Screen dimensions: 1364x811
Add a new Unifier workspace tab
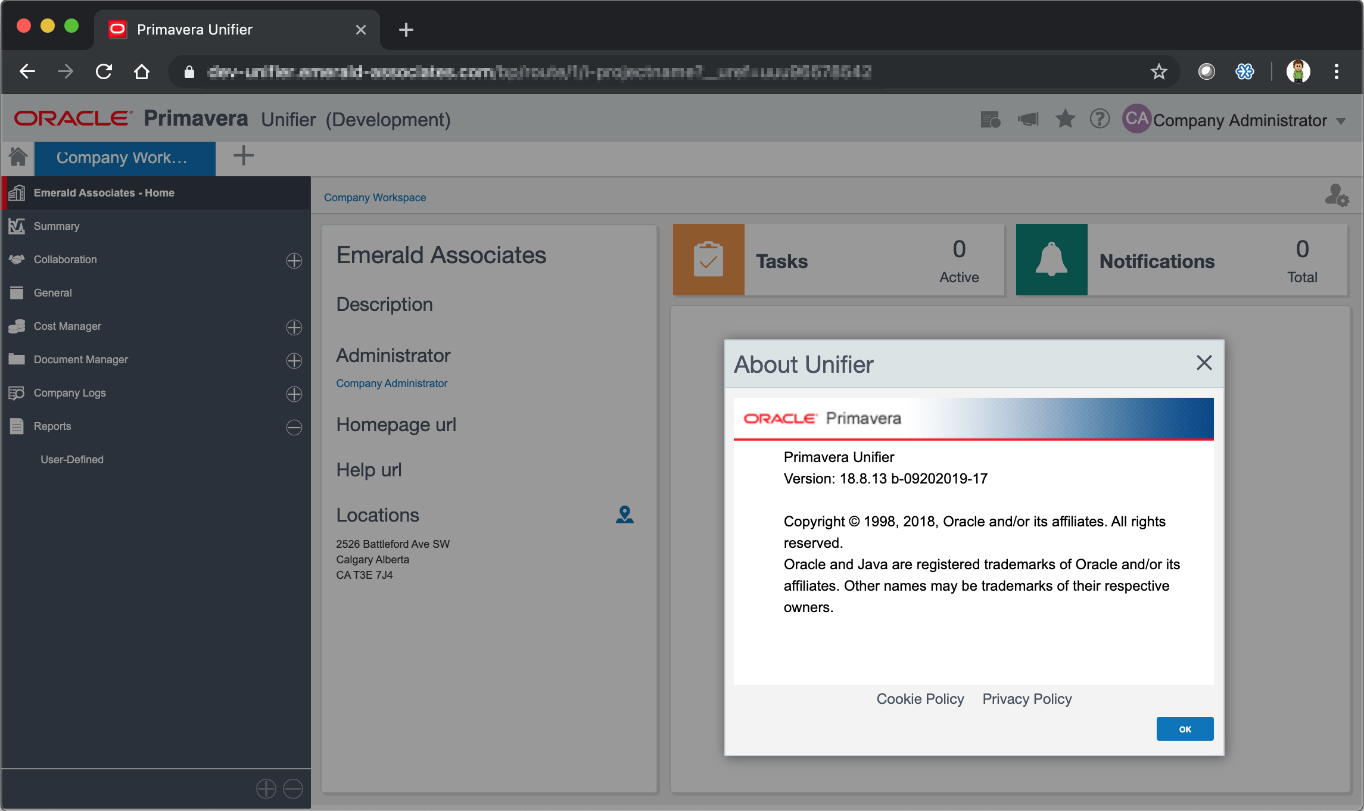(x=243, y=156)
